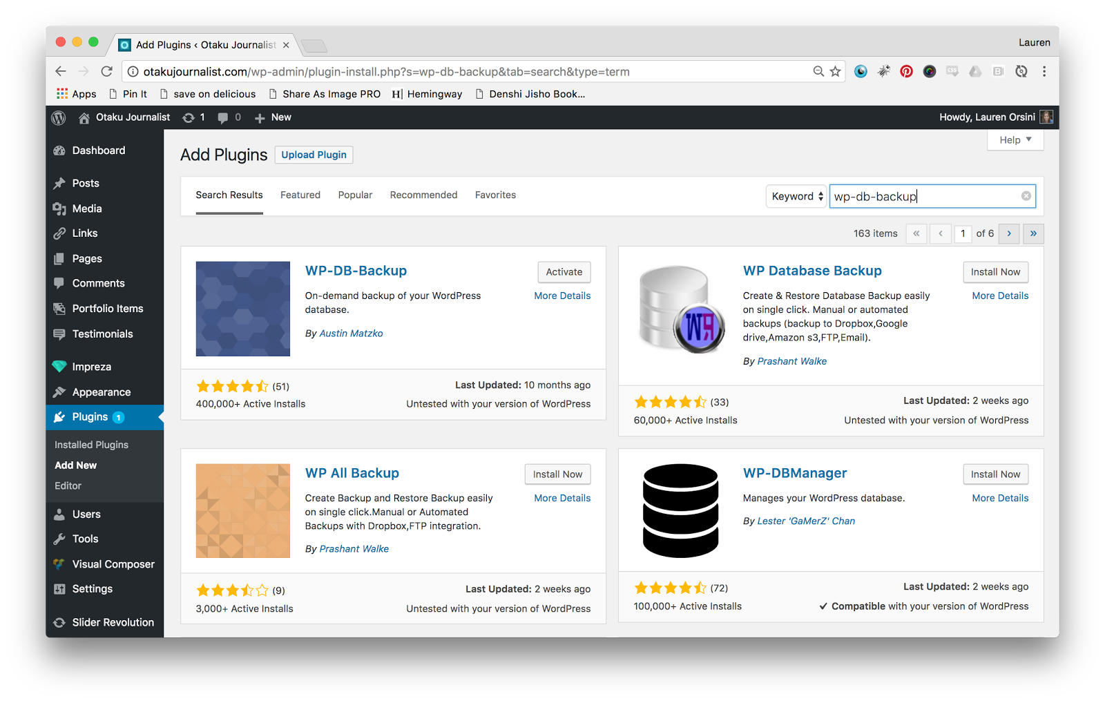View More Details for WP-DBManager
Image resolution: width=1105 pixels, height=703 pixels.
(1000, 498)
